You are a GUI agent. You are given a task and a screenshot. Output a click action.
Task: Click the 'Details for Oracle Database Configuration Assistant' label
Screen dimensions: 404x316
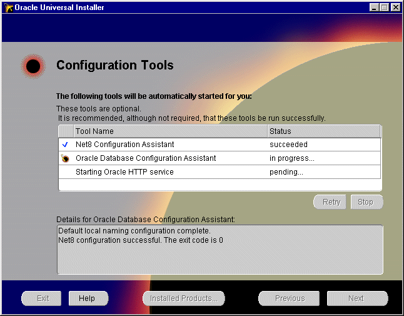click(x=146, y=220)
